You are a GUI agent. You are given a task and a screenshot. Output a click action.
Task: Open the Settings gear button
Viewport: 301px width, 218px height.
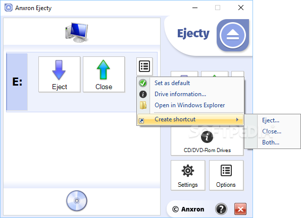point(188,175)
